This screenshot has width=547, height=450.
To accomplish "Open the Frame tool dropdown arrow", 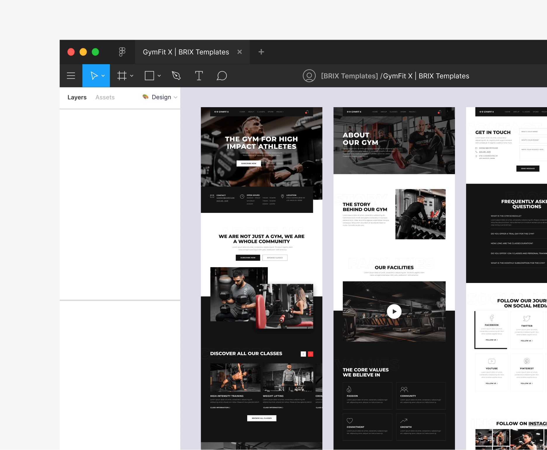I will point(132,76).
